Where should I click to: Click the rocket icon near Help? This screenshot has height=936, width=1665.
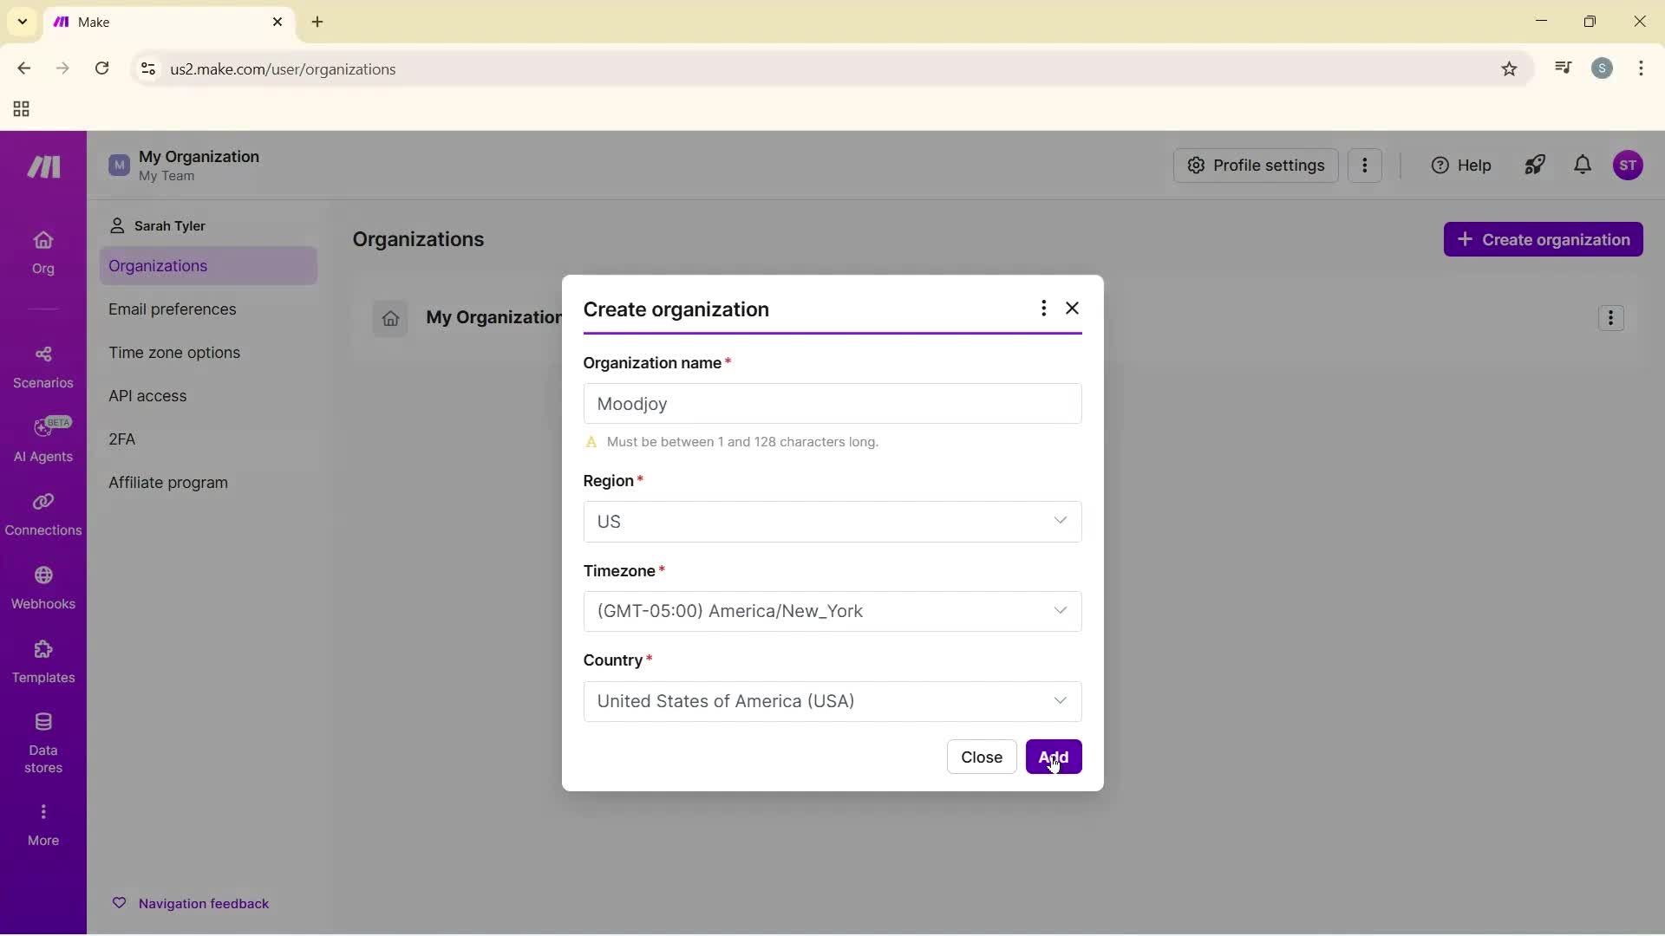pos(1534,165)
